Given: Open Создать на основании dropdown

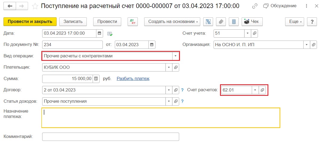Looking at the screenshot, I should [172, 22].
